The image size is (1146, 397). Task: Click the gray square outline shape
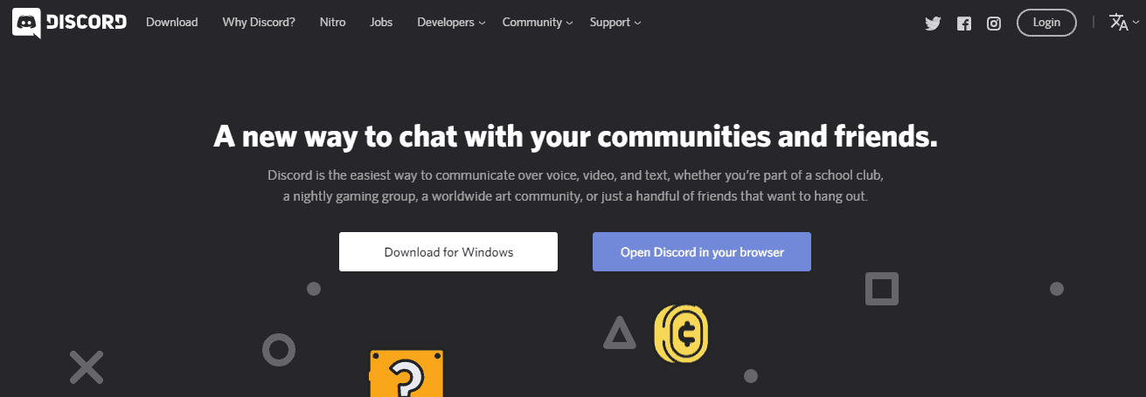881,289
